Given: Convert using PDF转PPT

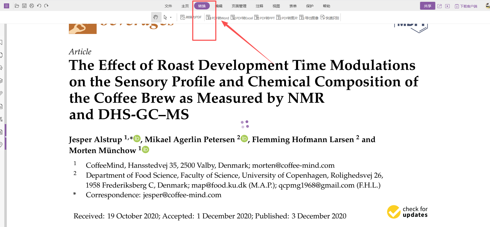Looking at the screenshot, I should point(265,18).
